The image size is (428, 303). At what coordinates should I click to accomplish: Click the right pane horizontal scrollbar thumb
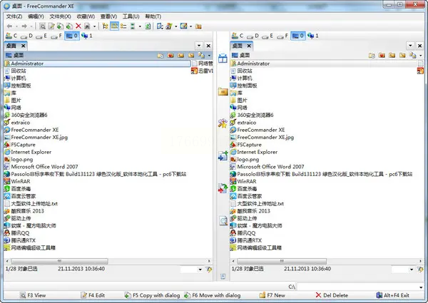point(282,261)
